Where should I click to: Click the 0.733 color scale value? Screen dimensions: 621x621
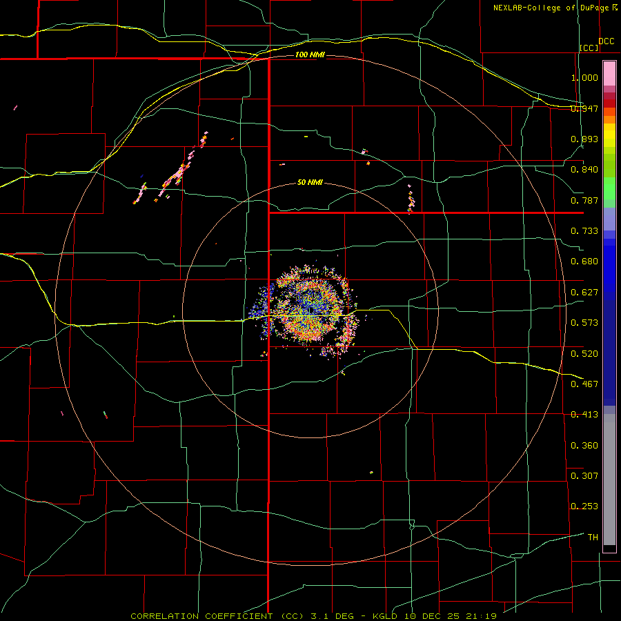pyautogui.click(x=584, y=231)
